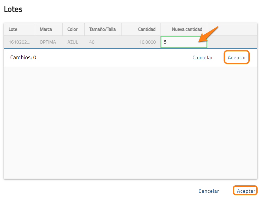Dismiss with Cancelar in the dialog footer
259x197 pixels.
tap(209, 191)
